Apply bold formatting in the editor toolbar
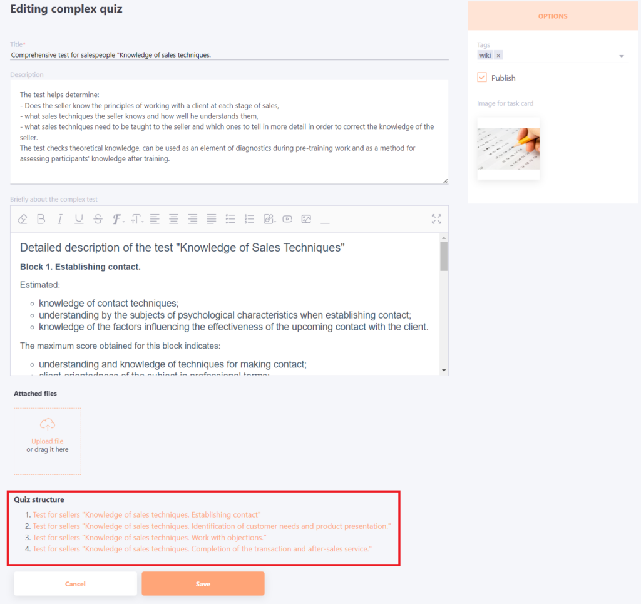 [x=41, y=219]
